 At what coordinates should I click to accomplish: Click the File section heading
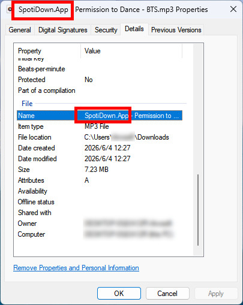[27, 104]
